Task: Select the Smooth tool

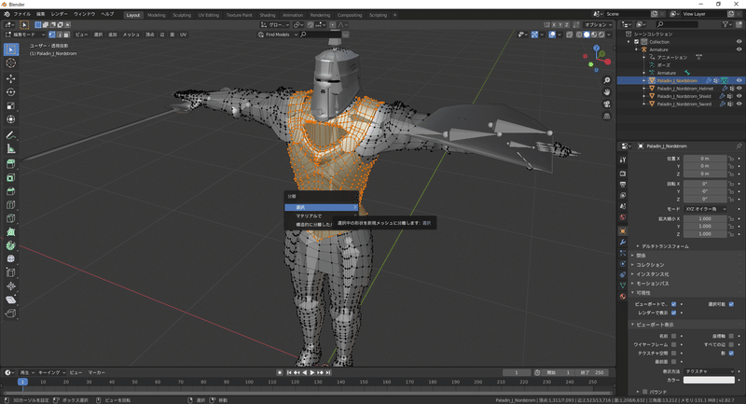Action: [x=11, y=258]
